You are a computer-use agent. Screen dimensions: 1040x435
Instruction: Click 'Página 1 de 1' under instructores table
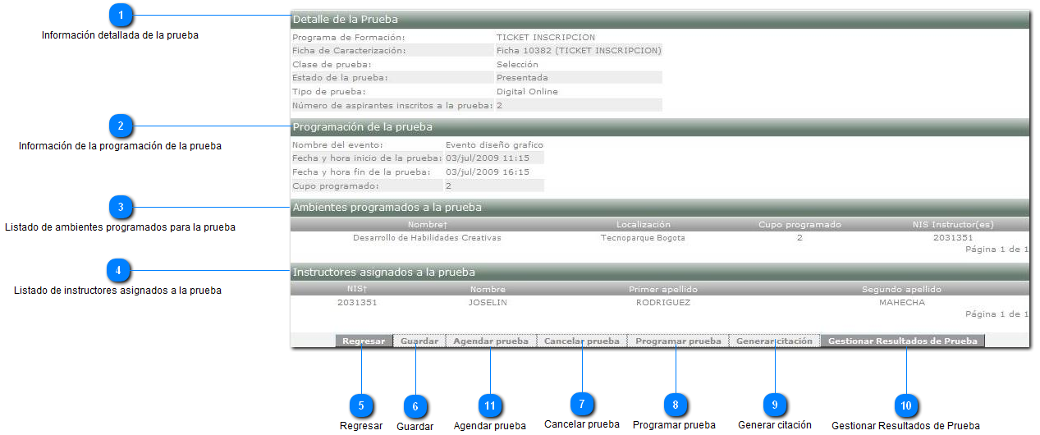pos(996,314)
